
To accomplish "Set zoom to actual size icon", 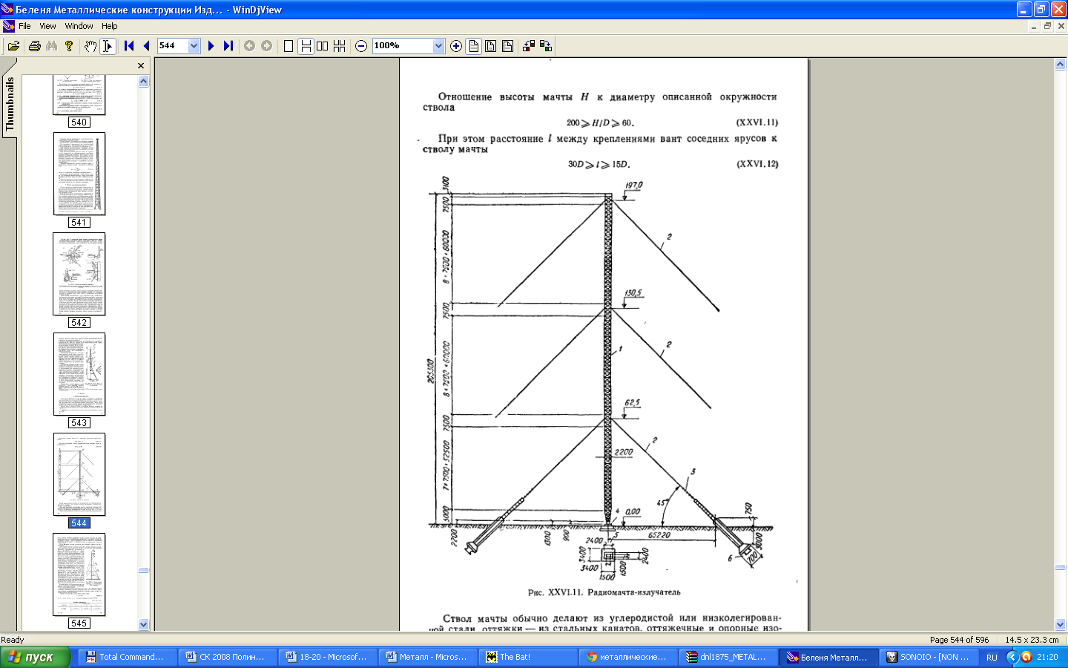I will pyautogui.click(x=473, y=46).
